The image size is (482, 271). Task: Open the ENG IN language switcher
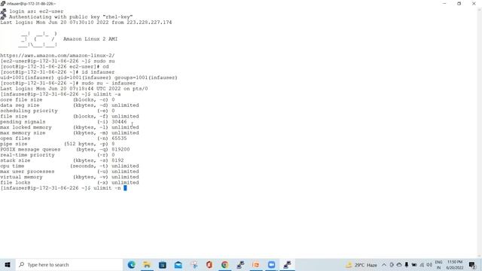[438, 265]
